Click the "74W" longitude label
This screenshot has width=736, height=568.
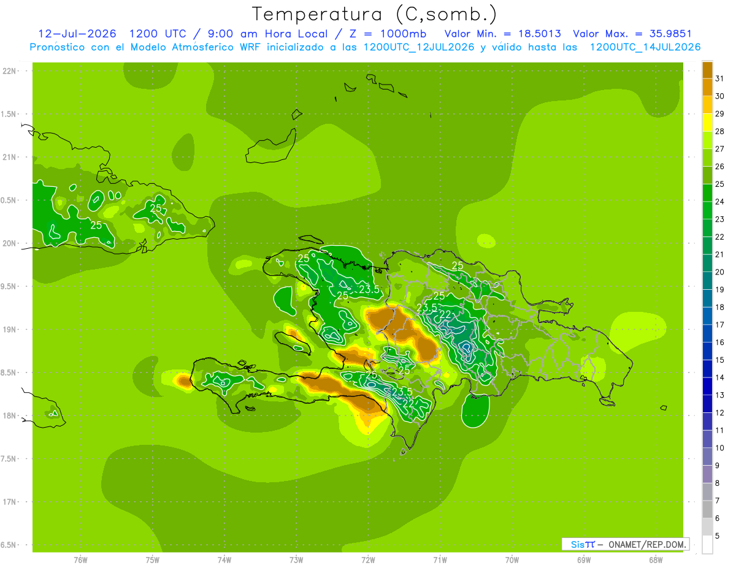click(x=224, y=560)
